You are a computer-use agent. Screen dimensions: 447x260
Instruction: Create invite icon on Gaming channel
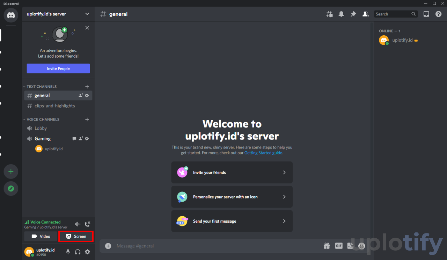(x=81, y=139)
